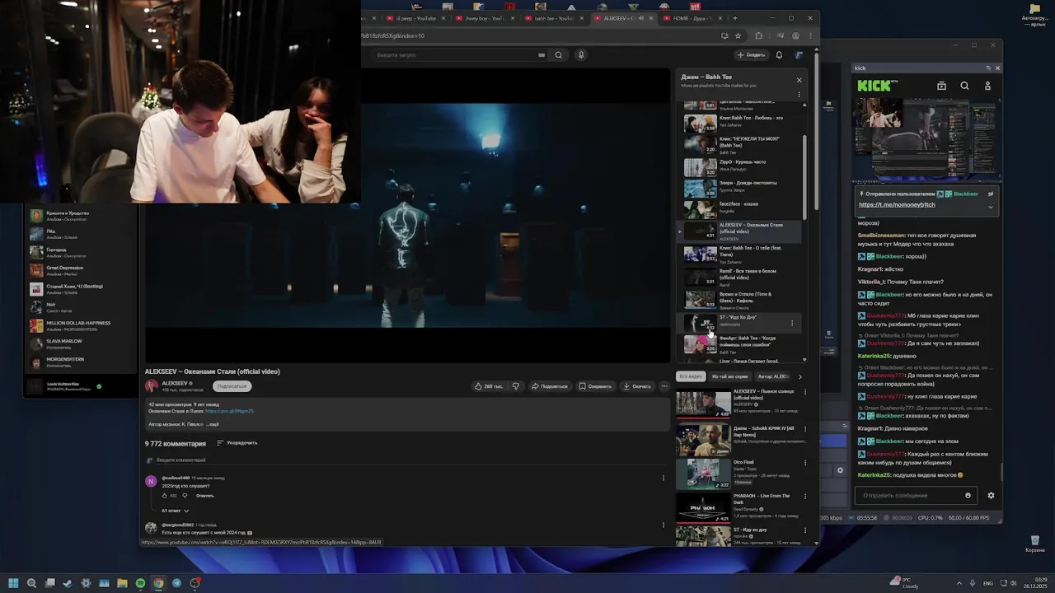Like the video with thumbs-up 268 тыс.
The height and width of the screenshot is (593, 1055).
click(x=490, y=386)
